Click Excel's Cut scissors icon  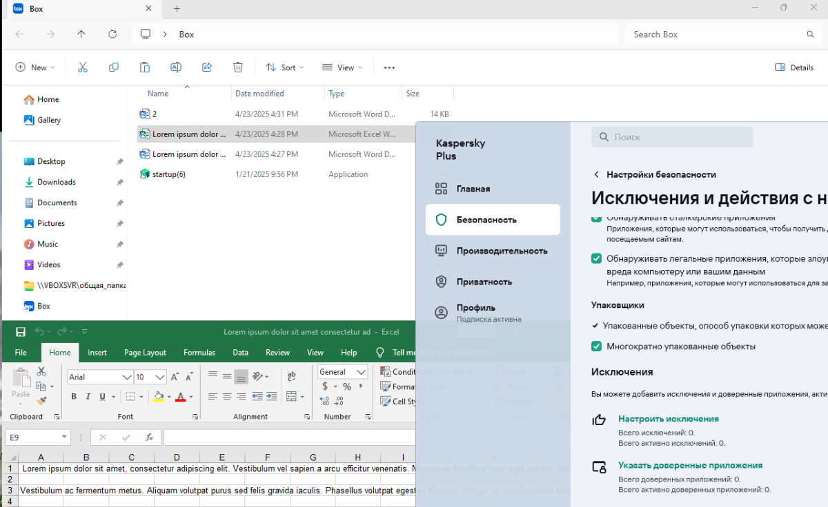(x=41, y=371)
